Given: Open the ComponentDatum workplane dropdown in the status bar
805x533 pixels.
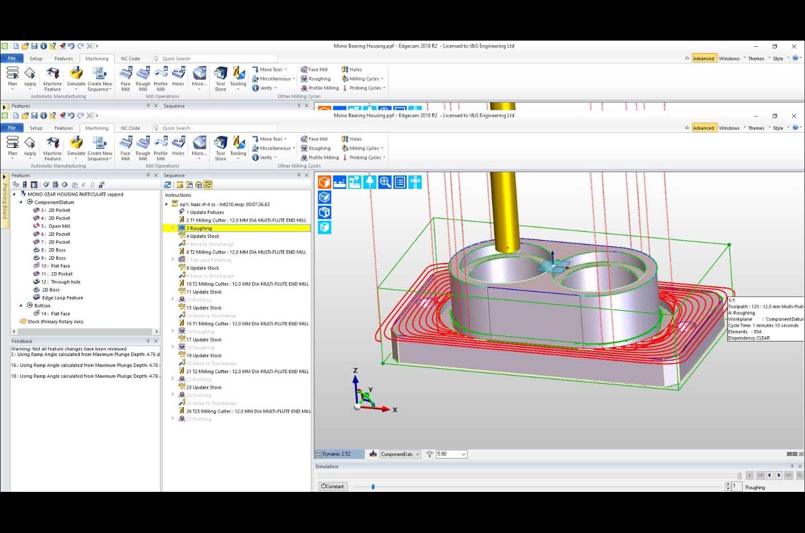Looking at the screenshot, I should [400, 454].
